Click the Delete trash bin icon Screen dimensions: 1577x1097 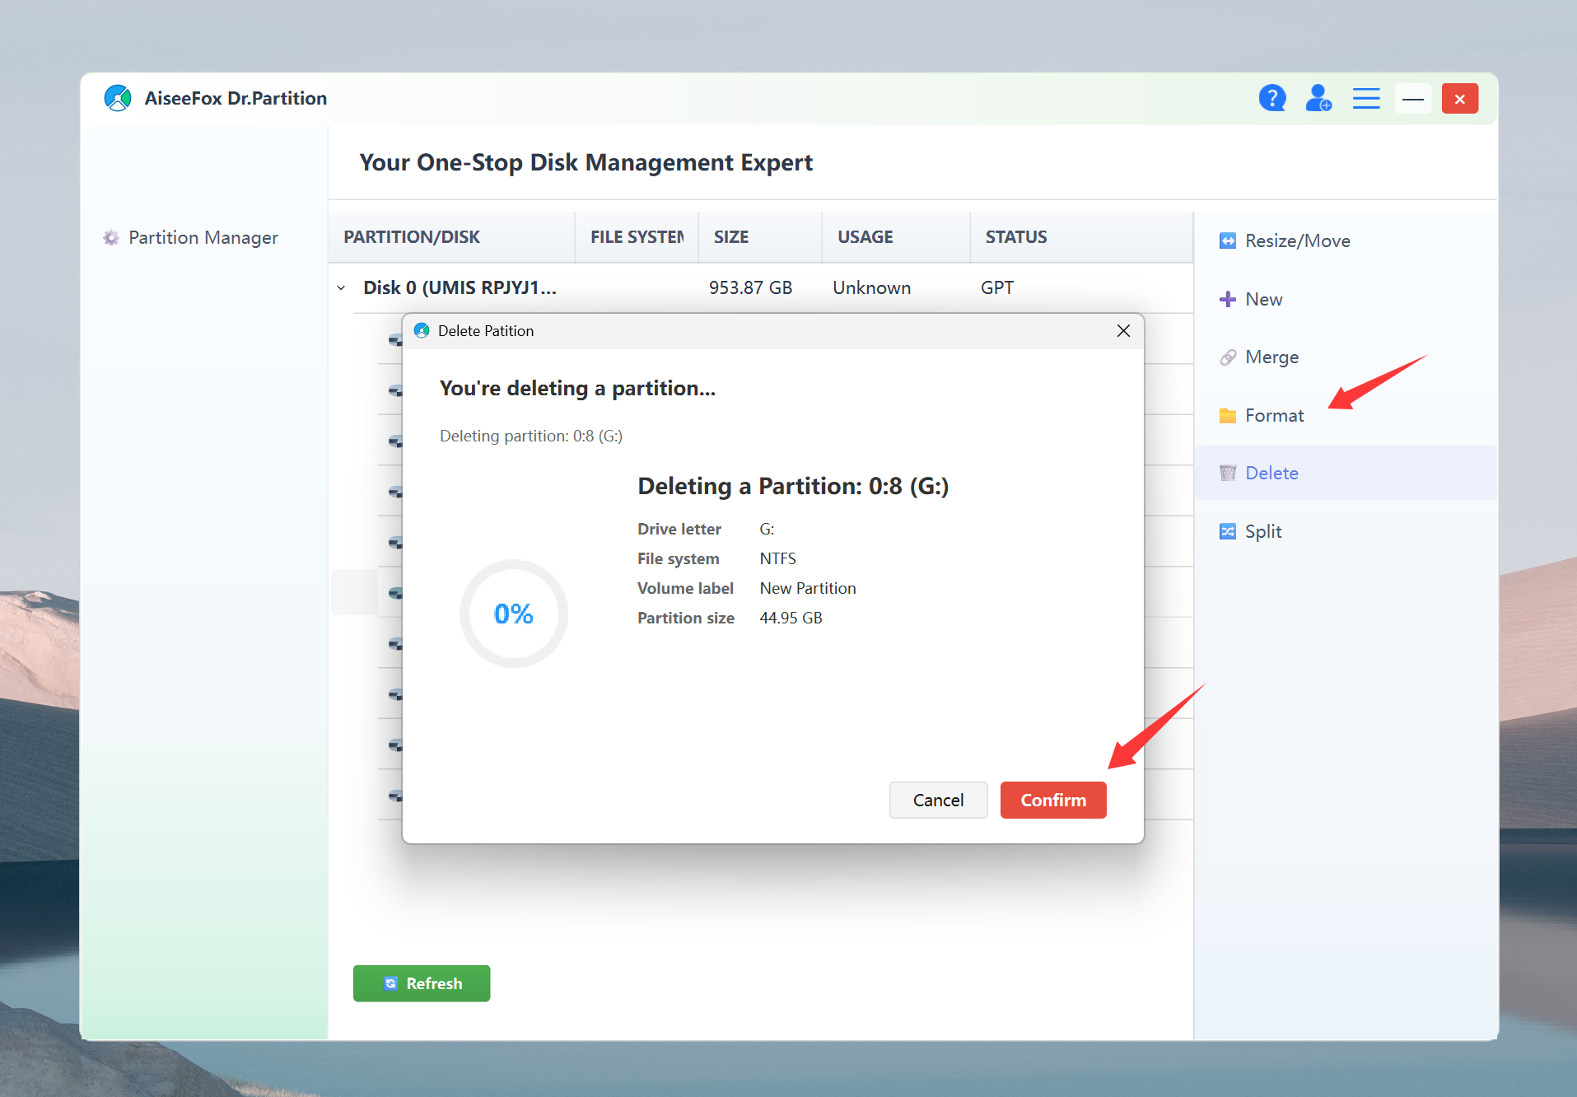pos(1227,474)
